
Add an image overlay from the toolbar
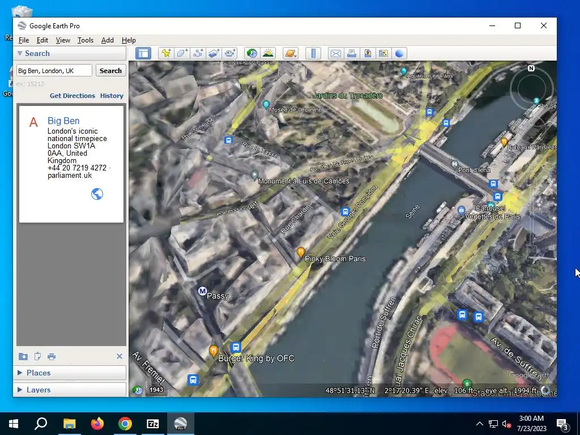click(x=214, y=53)
